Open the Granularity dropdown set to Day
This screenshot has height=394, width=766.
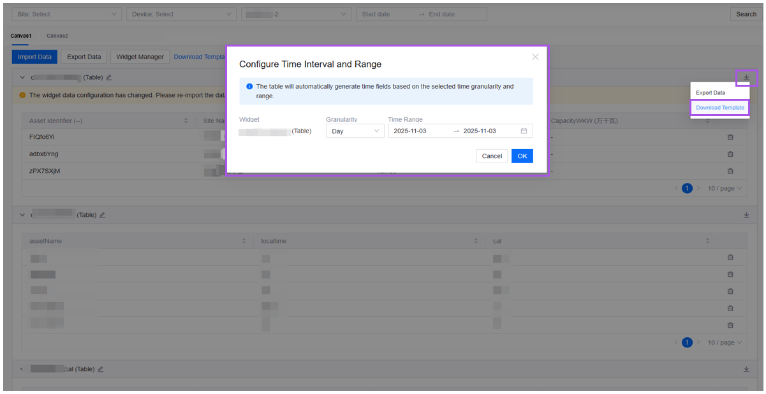tap(355, 131)
